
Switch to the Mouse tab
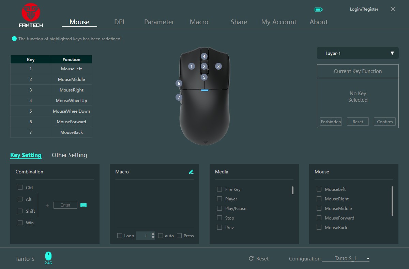tap(79, 22)
